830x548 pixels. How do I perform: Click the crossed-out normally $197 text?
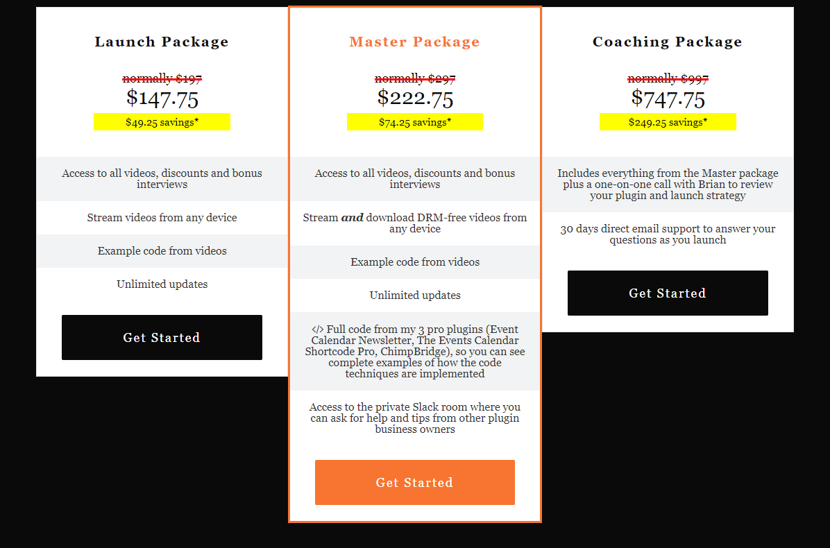tap(162, 79)
